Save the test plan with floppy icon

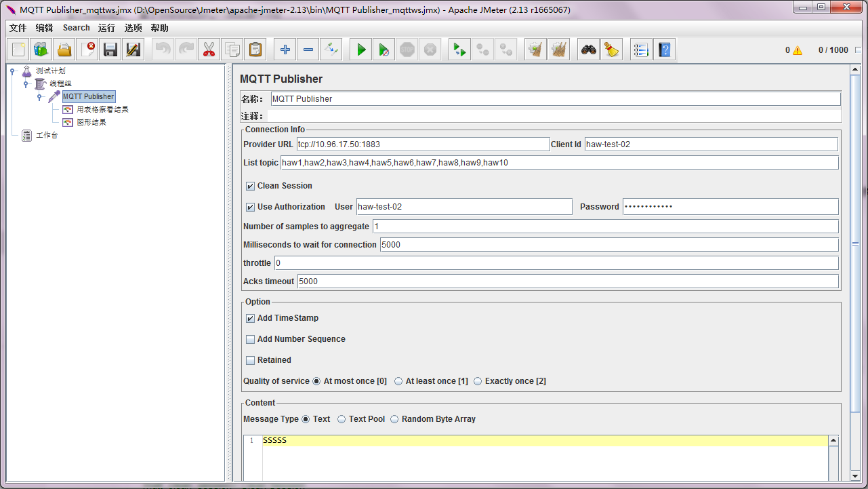[110, 50]
